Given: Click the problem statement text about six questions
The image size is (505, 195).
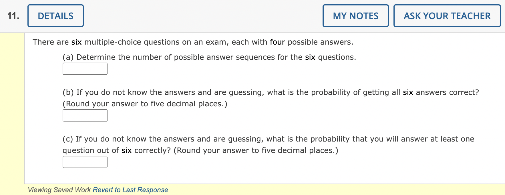Looking at the screenshot, I should [193, 42].
